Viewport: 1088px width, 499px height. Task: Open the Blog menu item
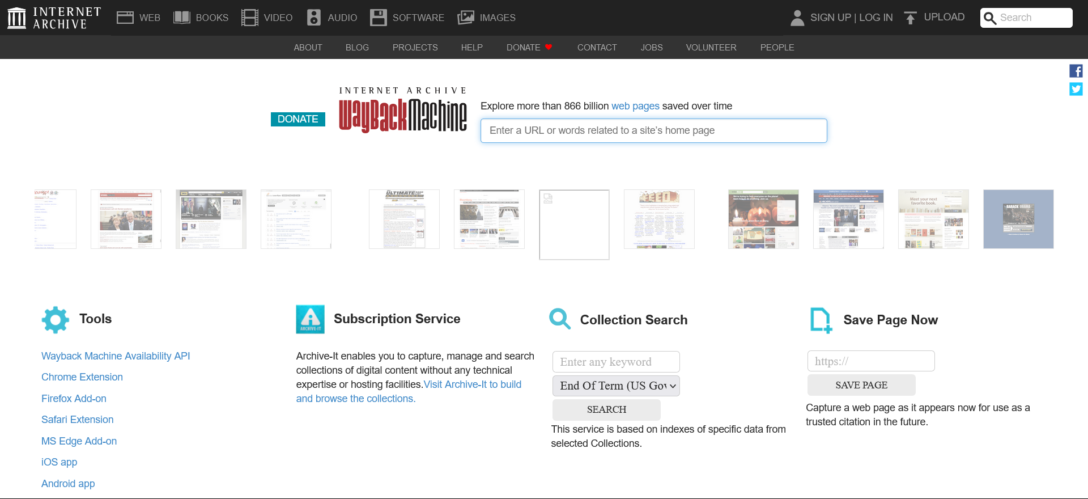click(x=357, y=48)
